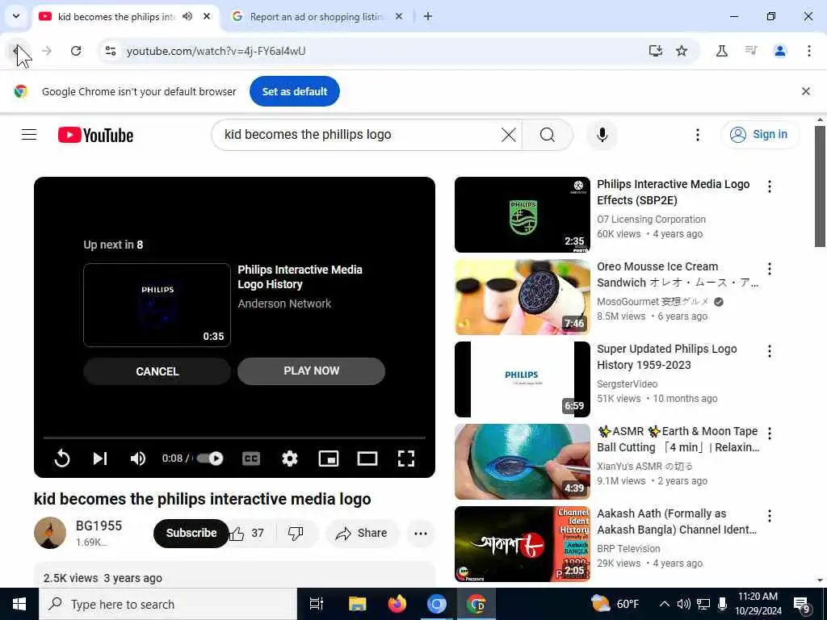Open options for Oreo Mousse Ice Cream video

coord(770,269)
